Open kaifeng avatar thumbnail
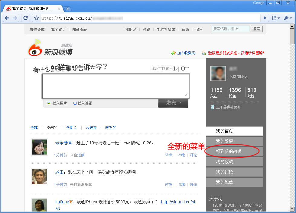The height and width of the screenshot is (213, 296). click(40, 205)
